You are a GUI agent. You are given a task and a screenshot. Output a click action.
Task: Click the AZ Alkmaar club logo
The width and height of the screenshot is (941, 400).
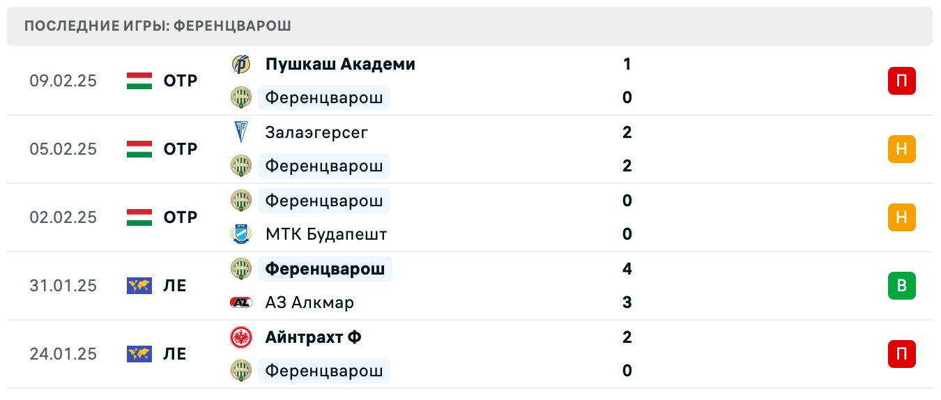pos(241,302)
